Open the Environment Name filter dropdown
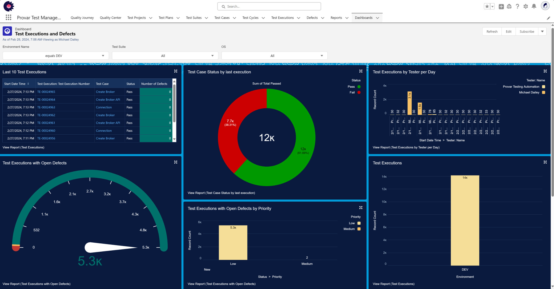Image resolution: width=554 pixels, height=289 pixels. pos(56,56)
